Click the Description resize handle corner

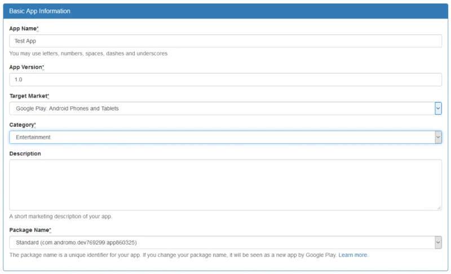tap(439, 207)
